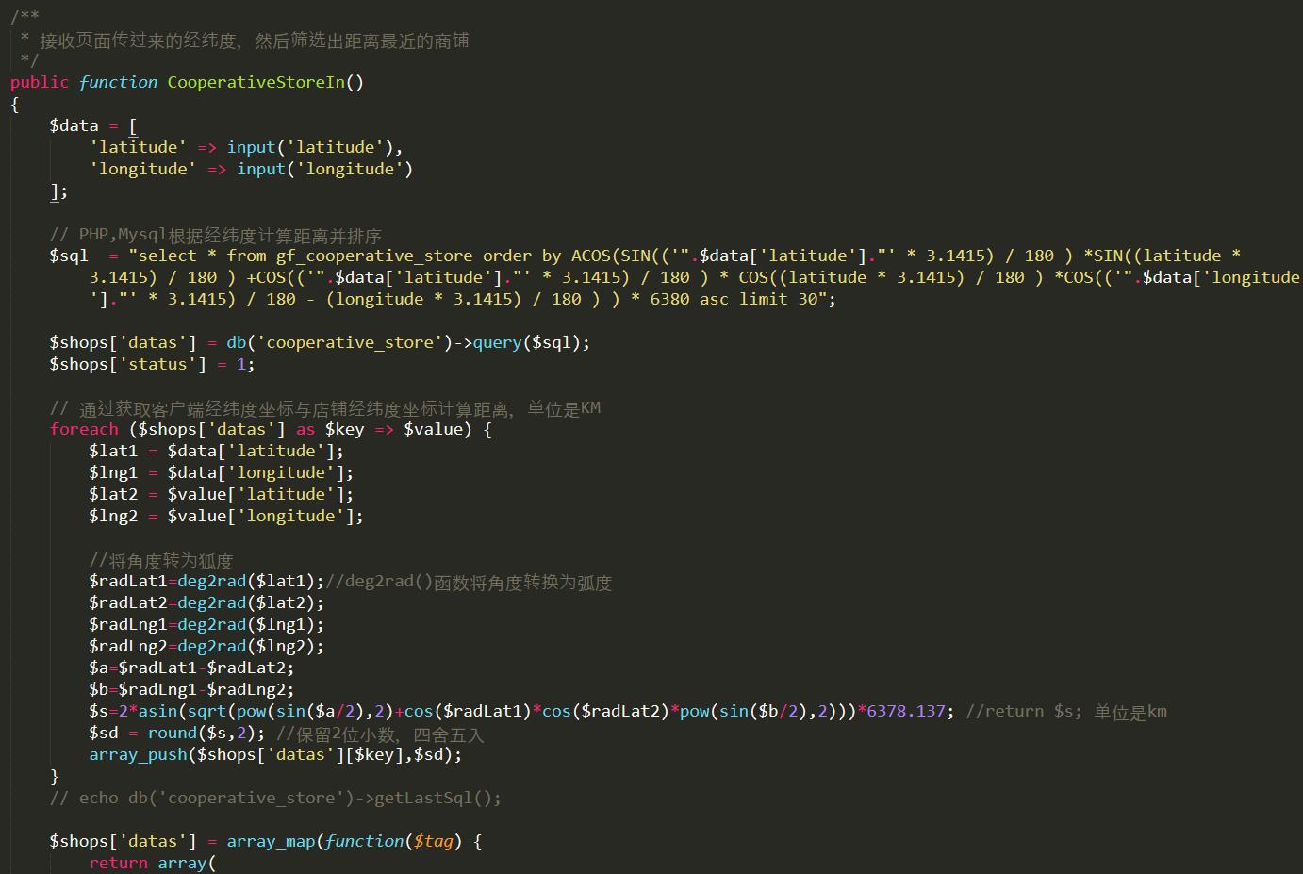Click the return keyword at bottom
The image size is (1303, 874).
[118, 863]
